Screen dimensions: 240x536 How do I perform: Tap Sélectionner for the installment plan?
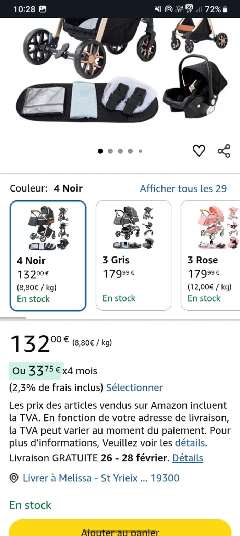tap(134, 387)
